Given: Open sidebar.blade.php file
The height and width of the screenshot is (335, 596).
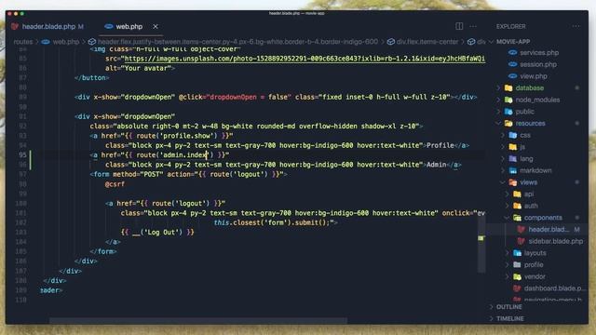Looking at the screenshot, I should (x=555, y=241).
